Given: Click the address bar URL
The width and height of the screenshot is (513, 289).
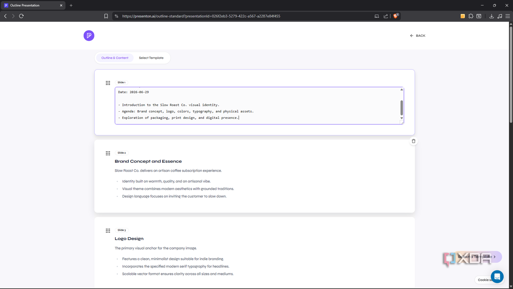Looking at the screenshot, I should pos(201,16).
